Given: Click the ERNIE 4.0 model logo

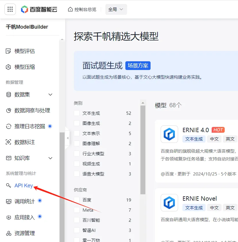Looking at the screenshot, I should pyautogui.click(x=169, y=134).
